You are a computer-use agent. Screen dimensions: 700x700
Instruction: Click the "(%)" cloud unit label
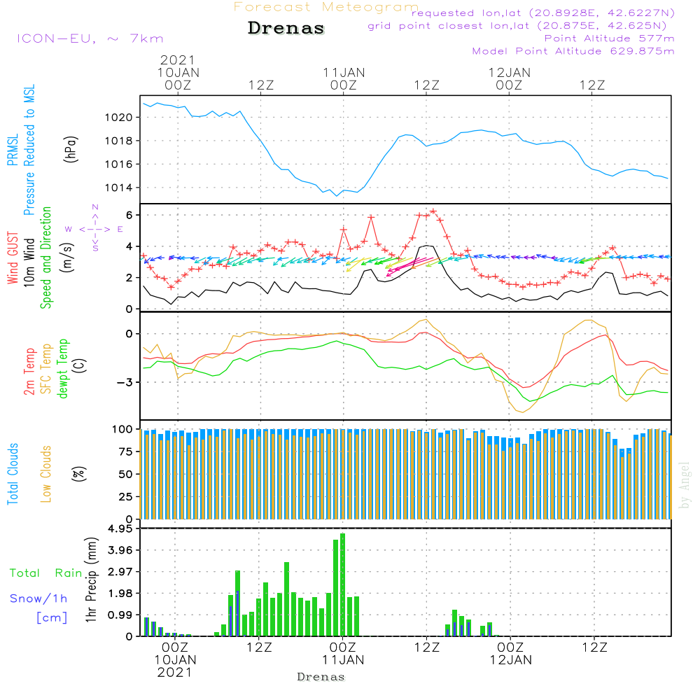(x=79, y=474)
